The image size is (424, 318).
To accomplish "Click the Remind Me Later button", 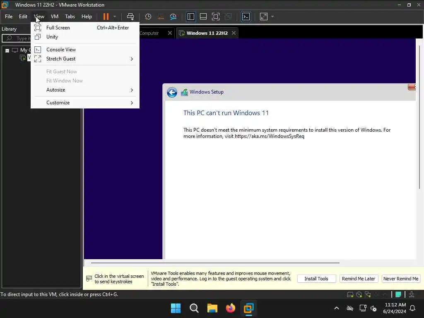I will 359,279.
